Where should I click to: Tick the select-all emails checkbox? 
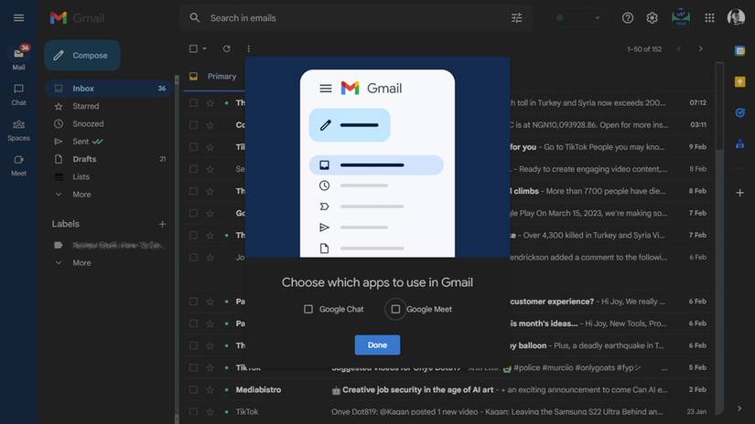click(x=193, y=48)
